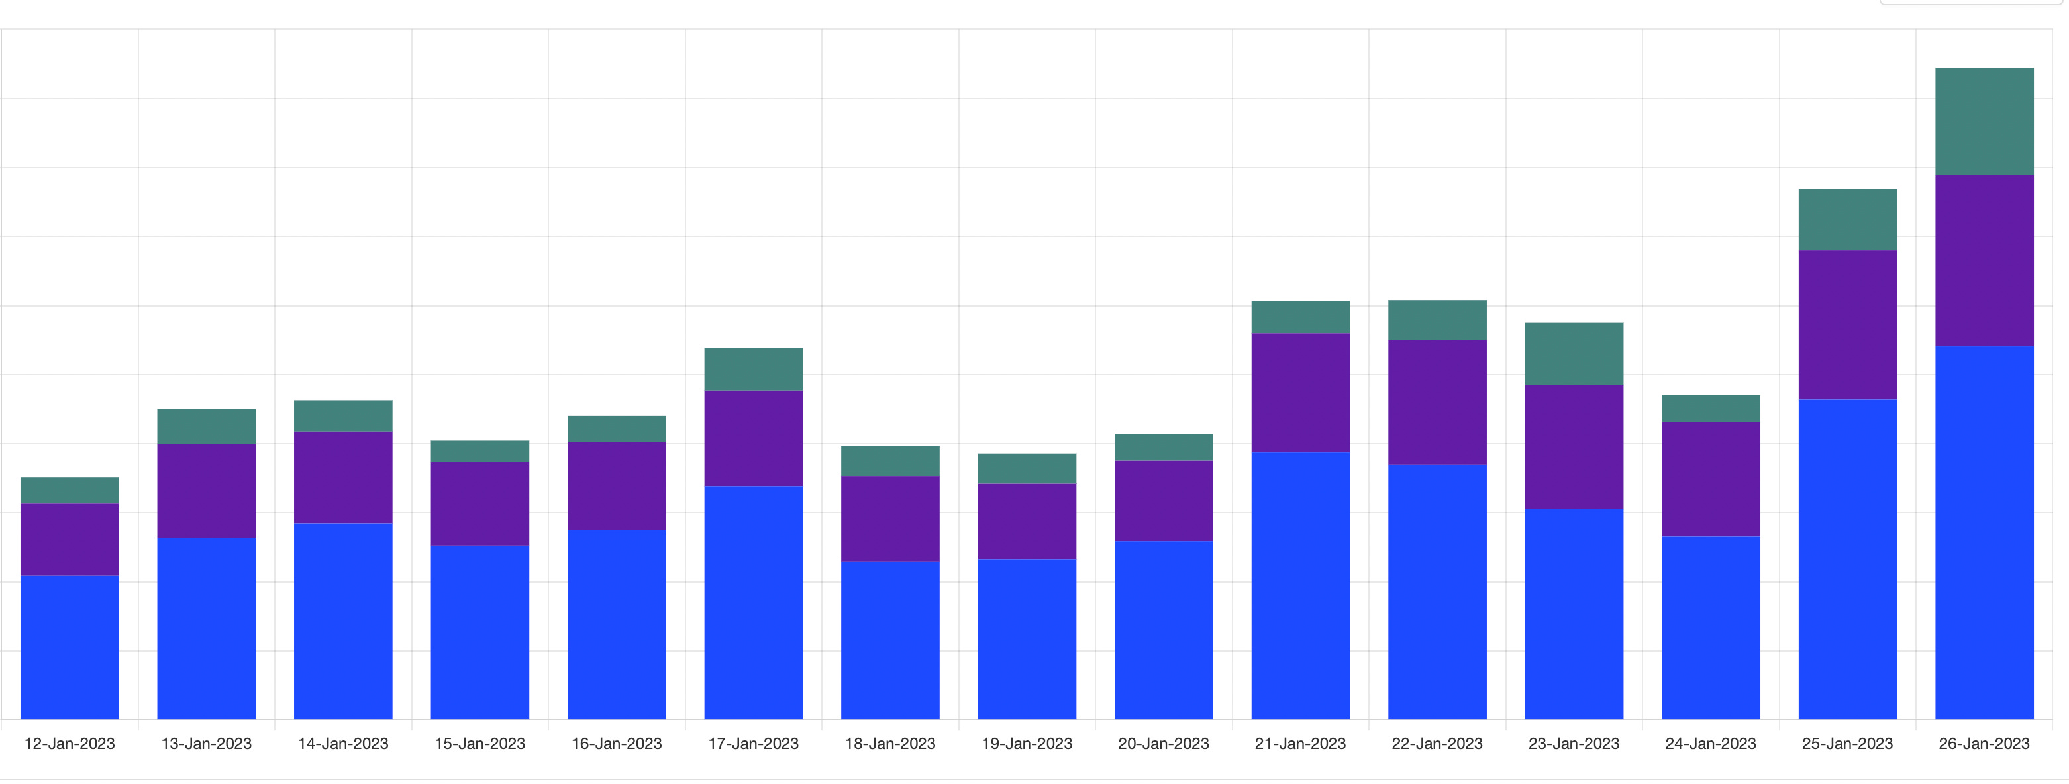Click the blue segment of 21-Jan-2023 bar

(1300, 585)
